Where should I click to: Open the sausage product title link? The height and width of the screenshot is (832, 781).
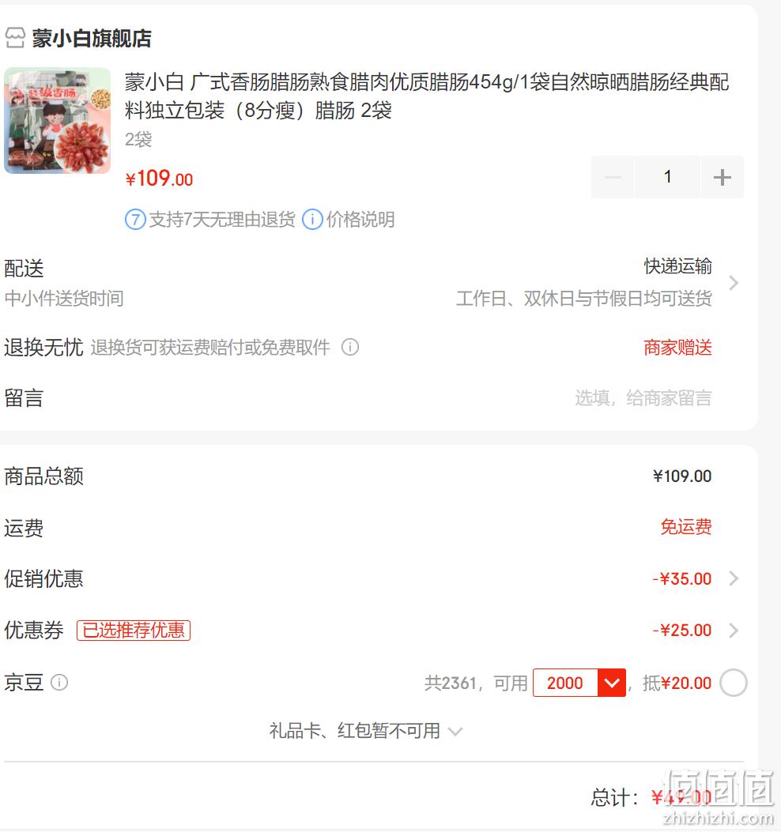pos(426,96)
